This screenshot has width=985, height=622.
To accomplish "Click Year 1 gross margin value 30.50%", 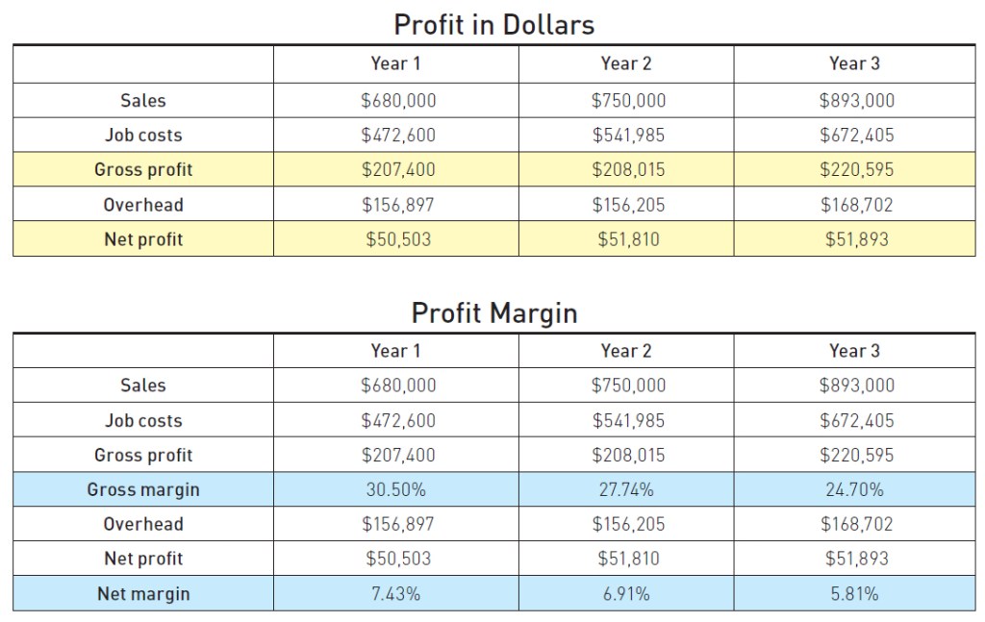I will click(x=395, y=489).
